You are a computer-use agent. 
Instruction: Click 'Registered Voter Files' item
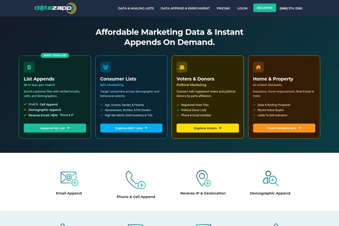pos(195,105)
